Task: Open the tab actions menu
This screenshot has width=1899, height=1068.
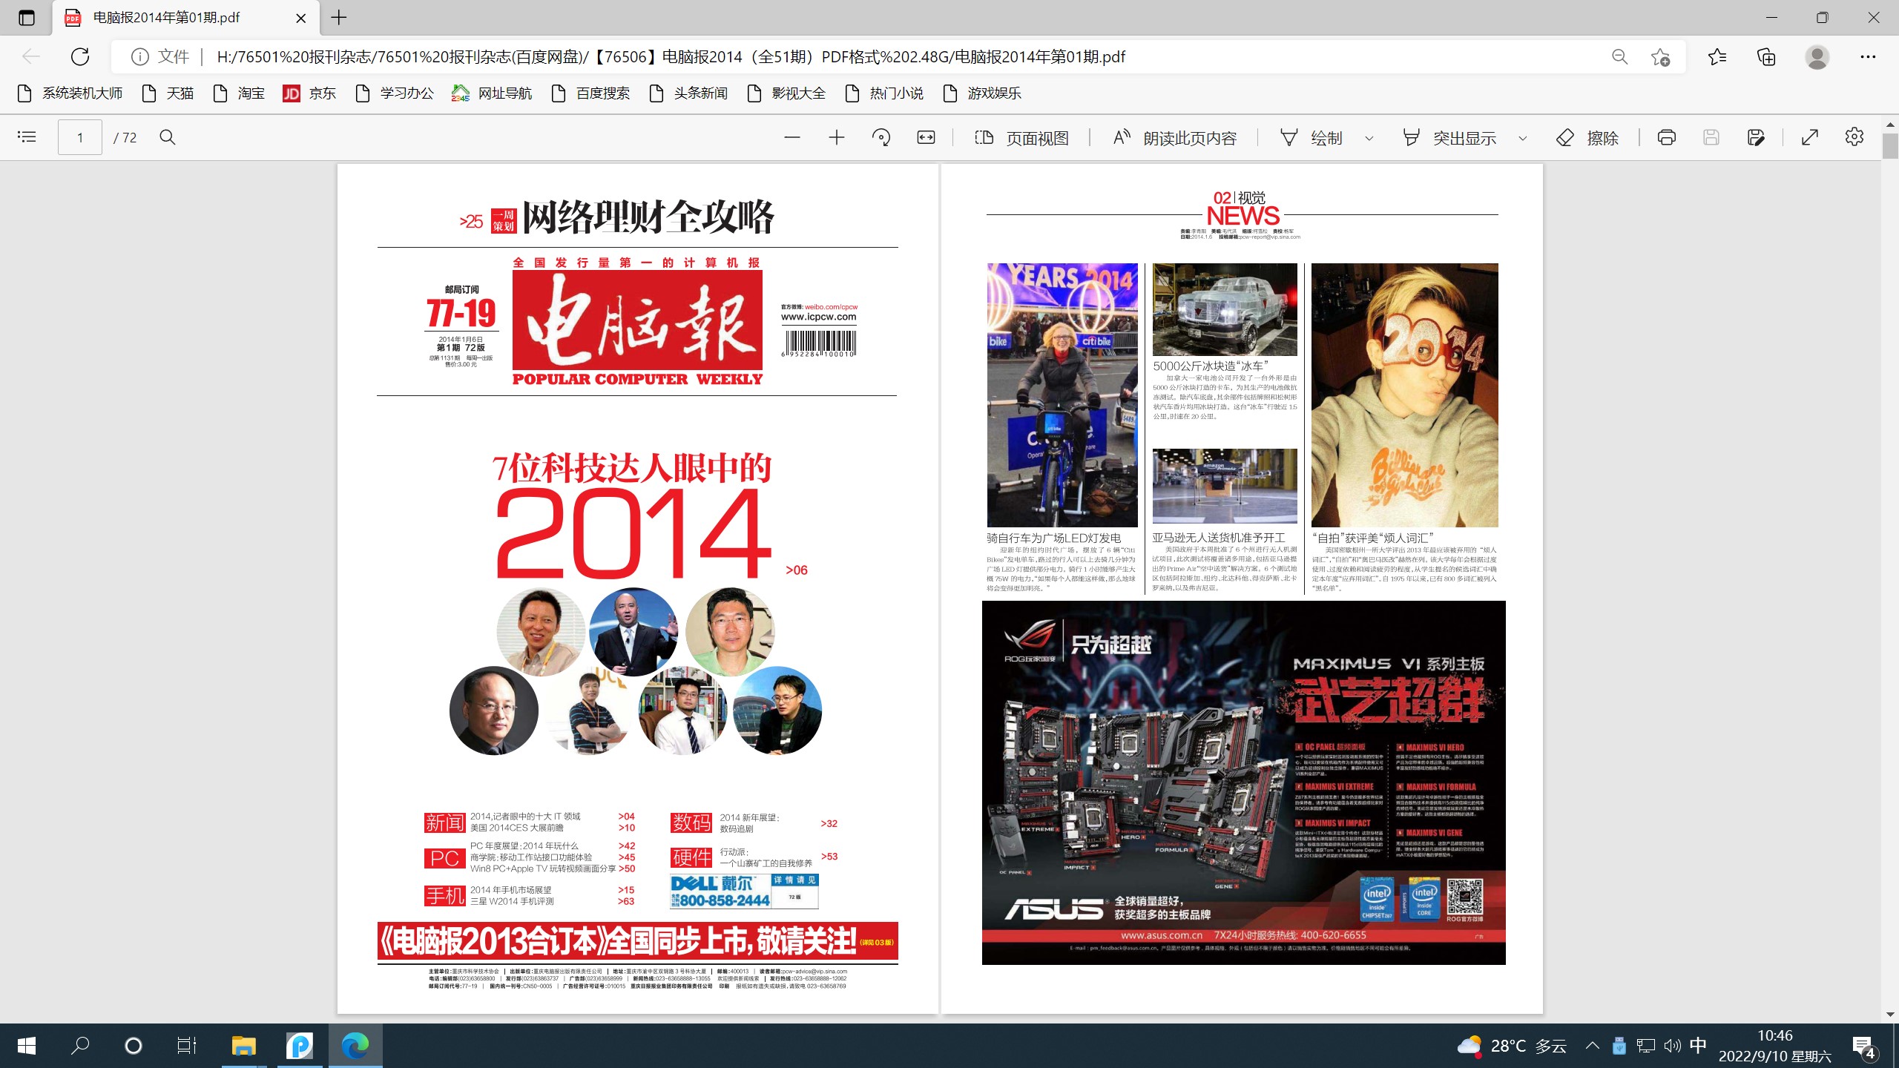Action: 27,18
